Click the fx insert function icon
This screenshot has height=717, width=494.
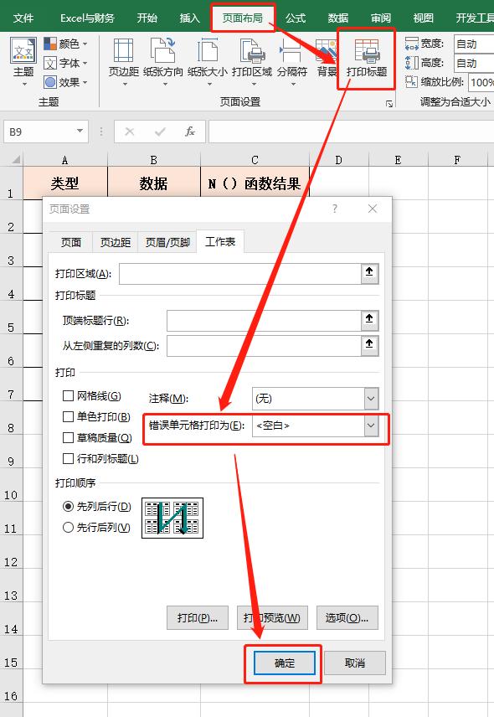point(190,132)
